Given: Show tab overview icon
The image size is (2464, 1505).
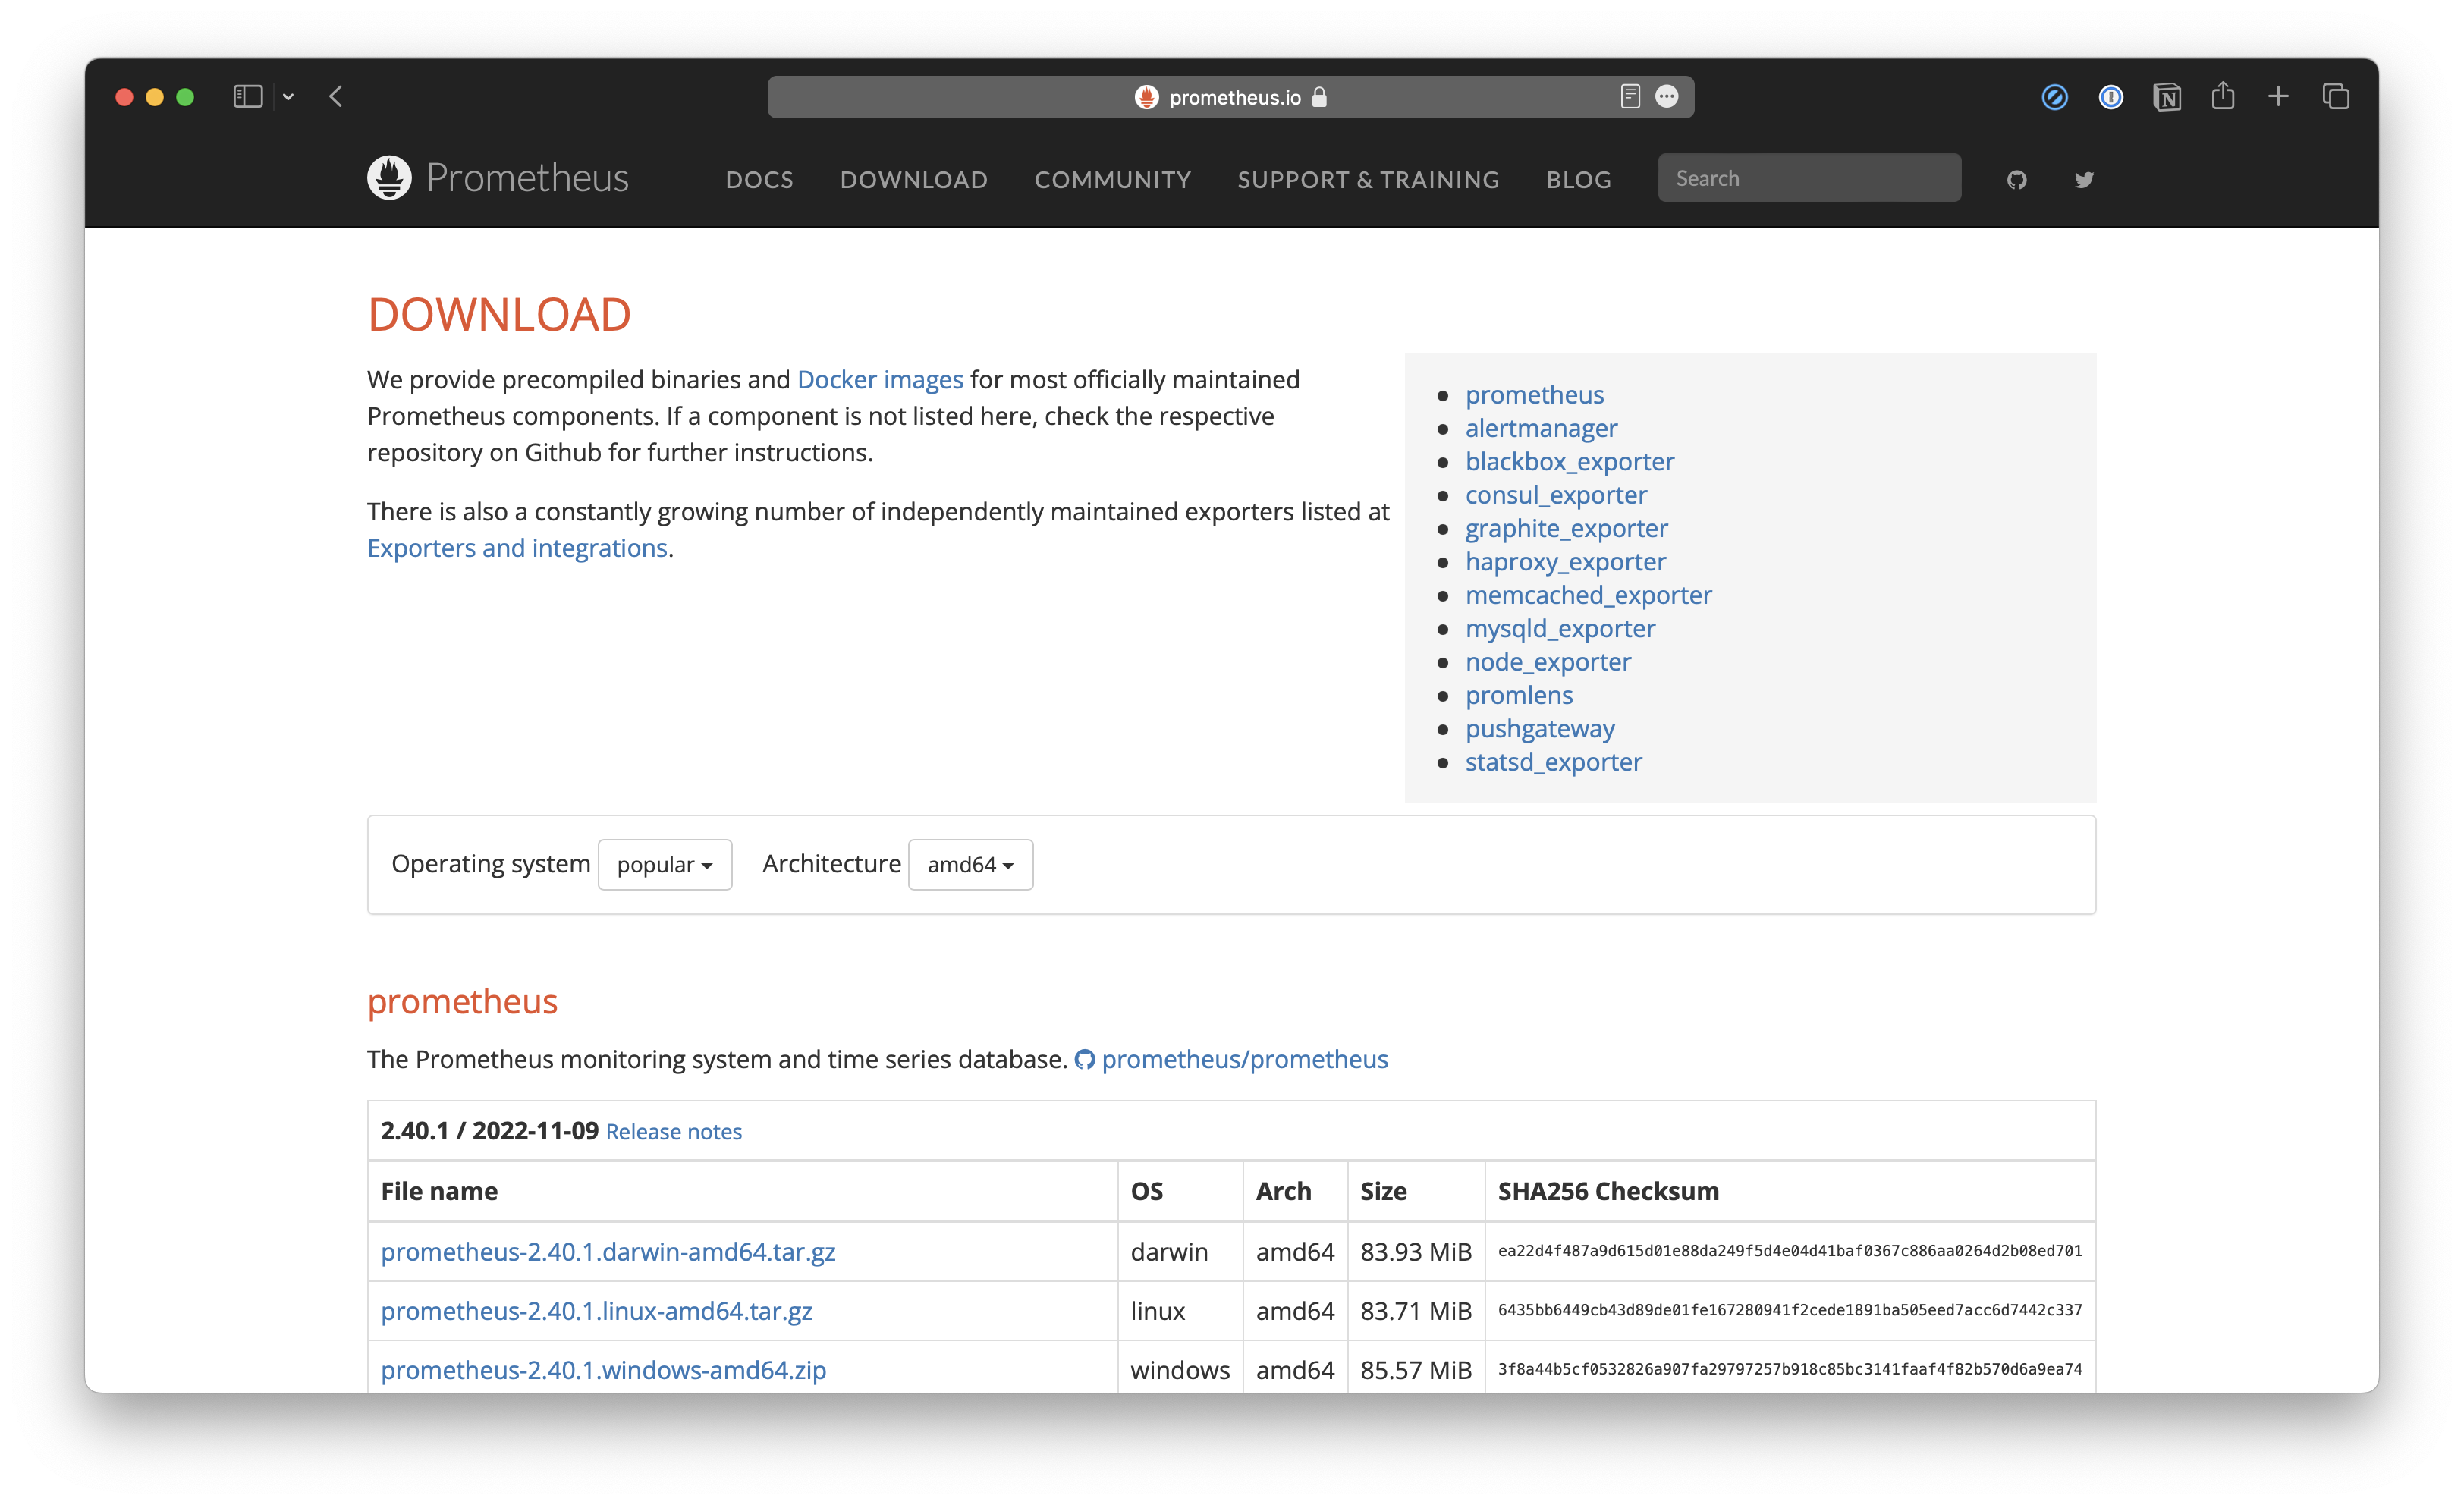Looking at the screenshot, I should click(x=2335, y=97).
